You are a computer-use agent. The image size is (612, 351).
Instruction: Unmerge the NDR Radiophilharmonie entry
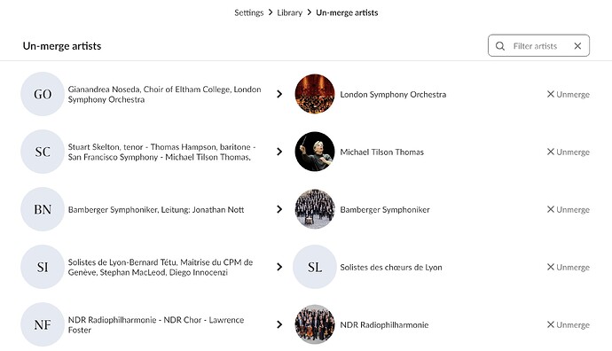(568, 324)
